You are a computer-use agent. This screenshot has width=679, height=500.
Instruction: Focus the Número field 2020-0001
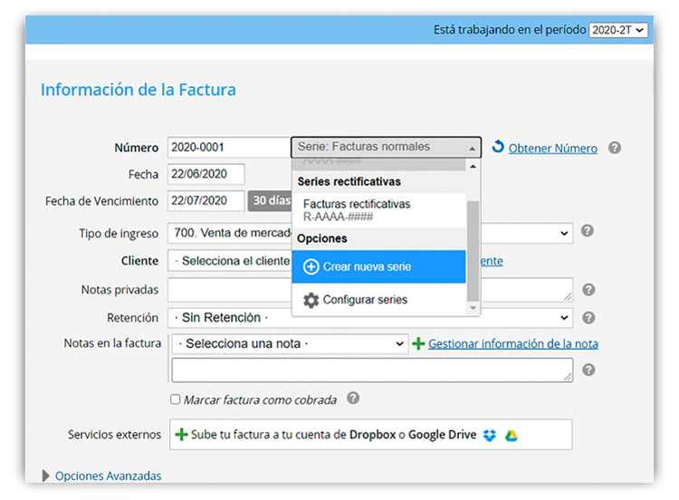coord(229,148)
